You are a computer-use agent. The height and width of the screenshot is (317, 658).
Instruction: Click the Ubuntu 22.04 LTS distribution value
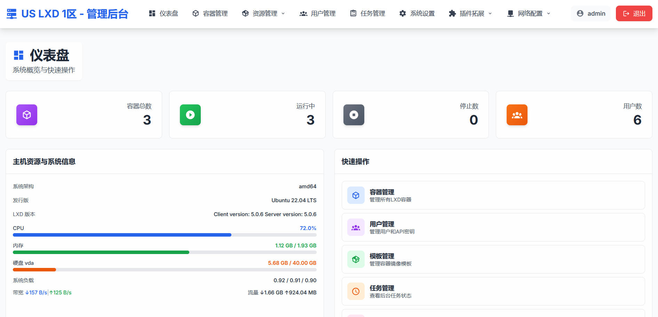294,200
